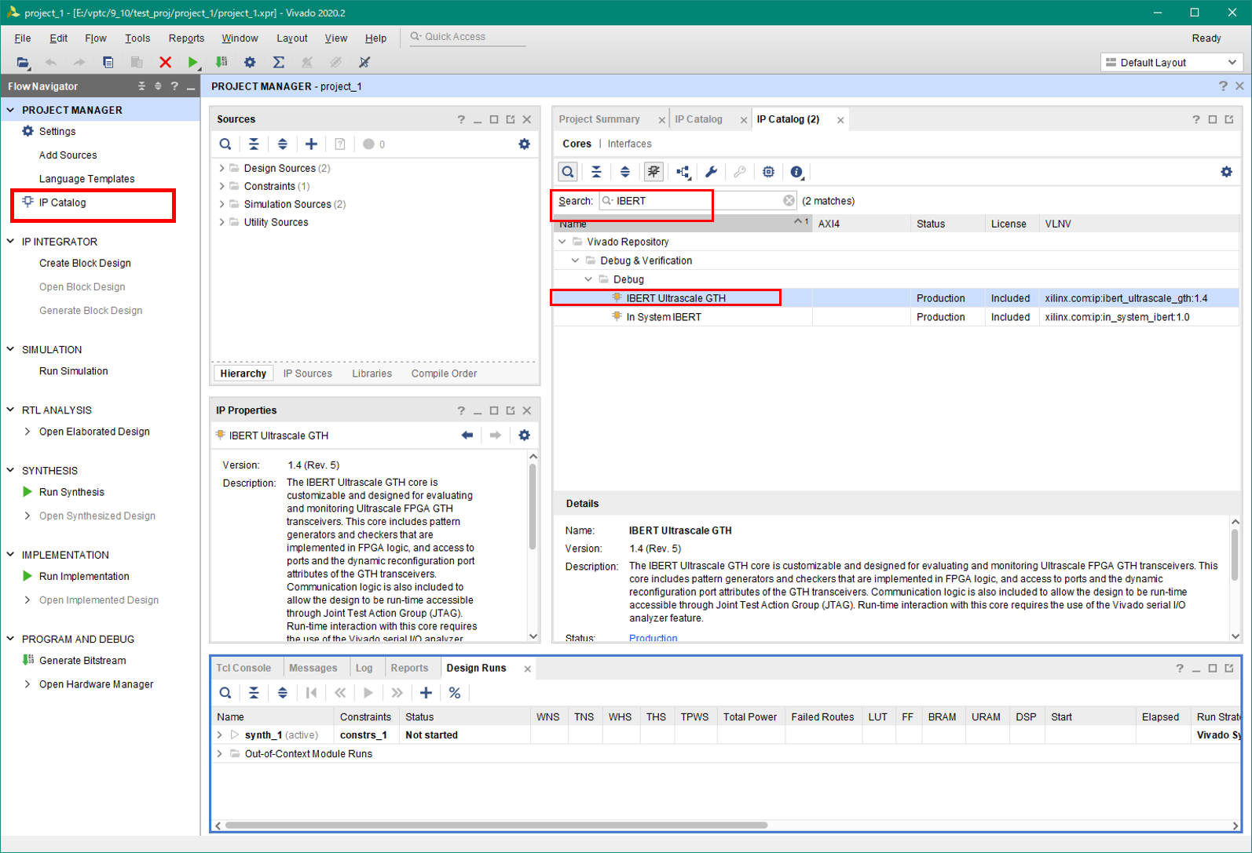Expand all in IP Catalog toolbar

pyautogui.click(x=625, y=172)
